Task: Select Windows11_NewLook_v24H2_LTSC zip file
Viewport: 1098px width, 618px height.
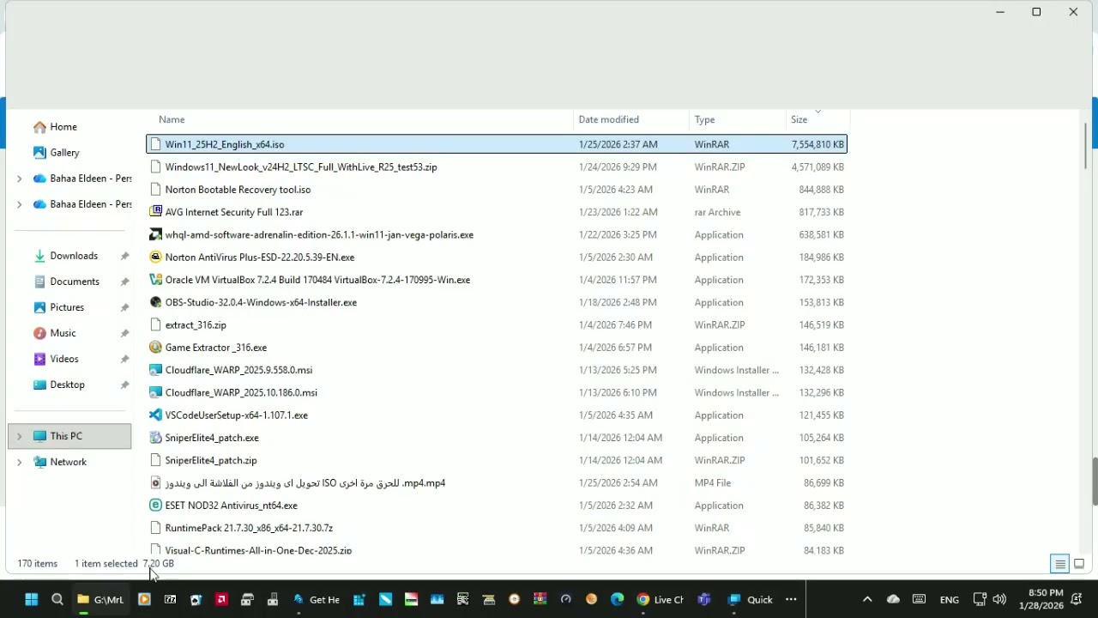Action: point(496,167)
